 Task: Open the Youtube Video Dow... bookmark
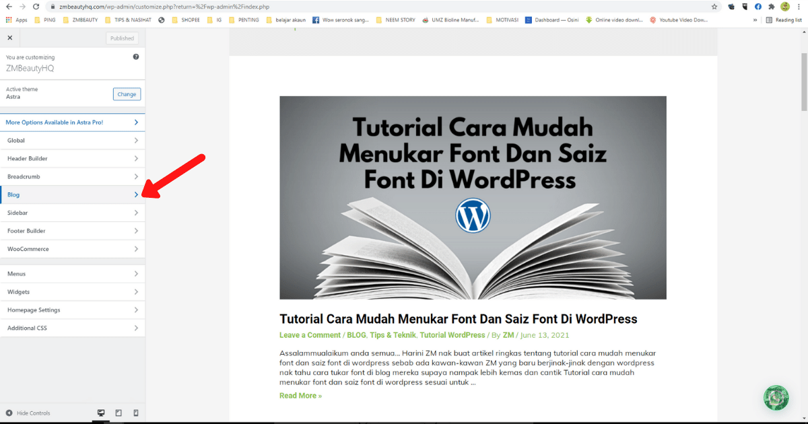(679, 20)
